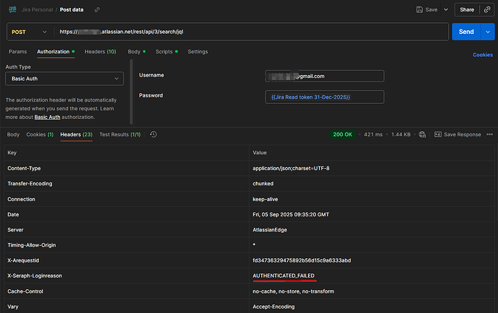The width and height of the screenshot is (498, 313).
Task: Switch to the request Body tab
Action: (x=134, y=52)
